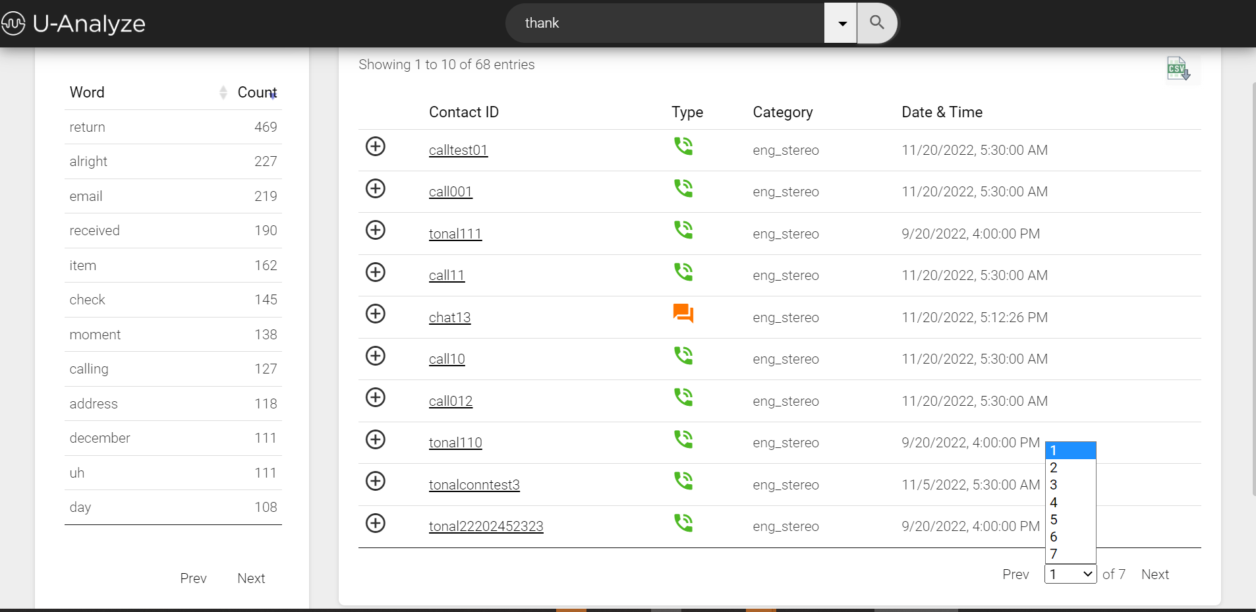Click the phone call icon for tonal110
1256x612 pixels.
pyautogui.click(x=683, y=439)
